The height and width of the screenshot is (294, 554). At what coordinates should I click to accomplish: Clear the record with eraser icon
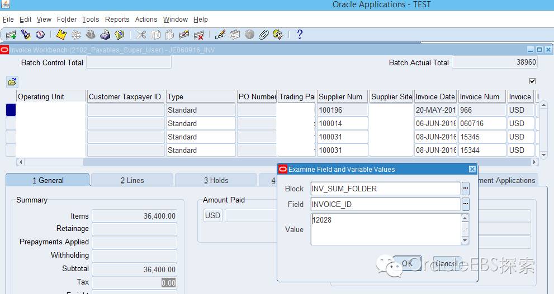(x=184, y=35)
